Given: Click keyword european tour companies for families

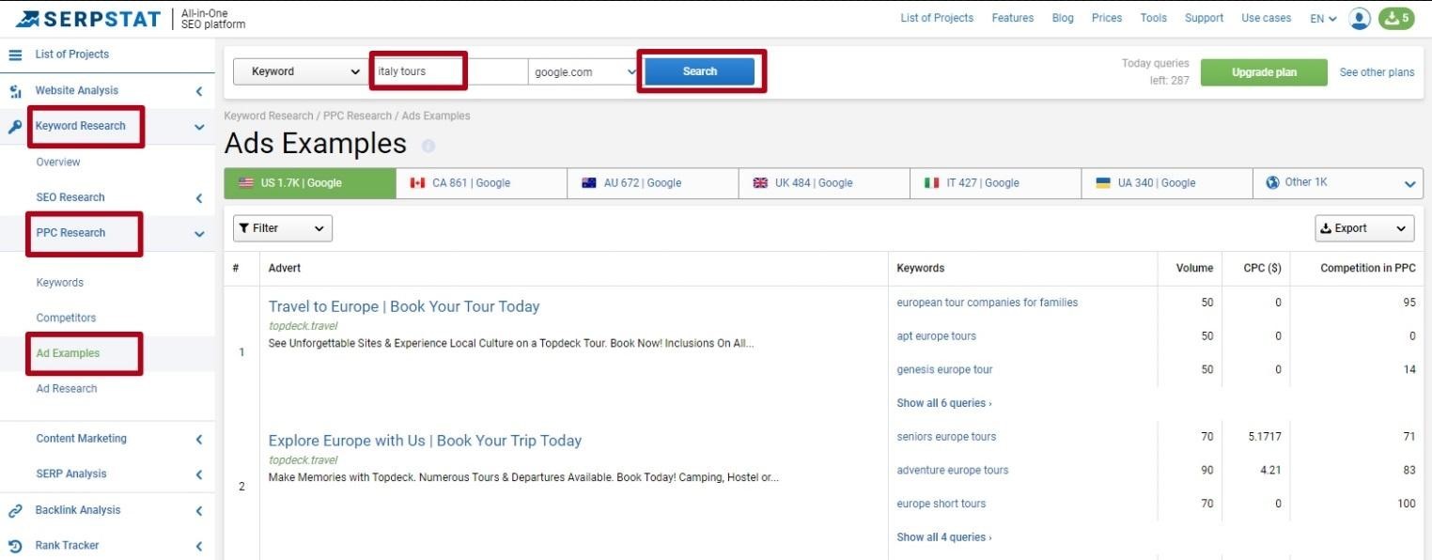Looking at the screenshot, I should pyautogui.click(x=988, y=303).
